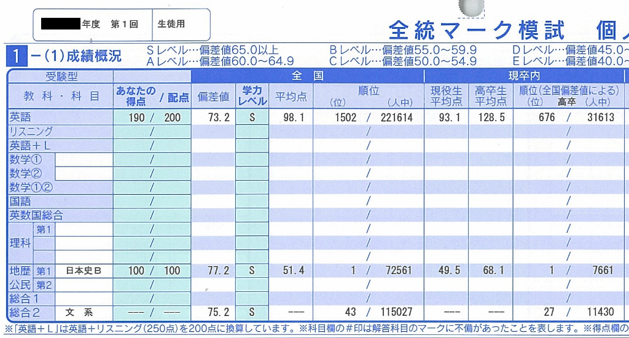
Task: Click the 数学①② row label
Action: pos(31,187)
